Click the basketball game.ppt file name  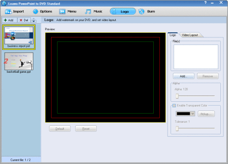coord(19,72)
